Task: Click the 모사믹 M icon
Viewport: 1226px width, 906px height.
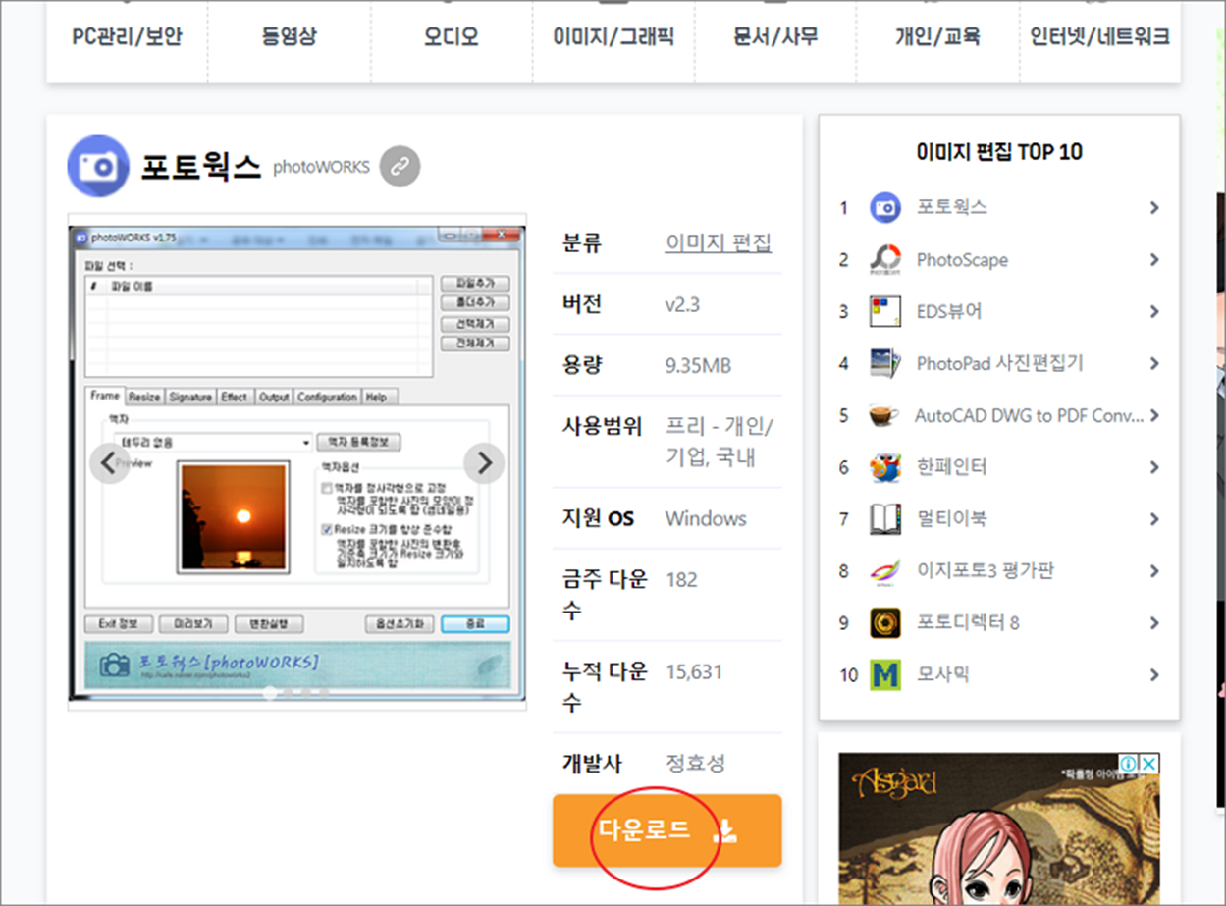Action: (885, 675)
